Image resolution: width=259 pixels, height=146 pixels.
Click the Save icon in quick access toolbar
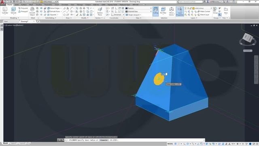pos(14,2)
